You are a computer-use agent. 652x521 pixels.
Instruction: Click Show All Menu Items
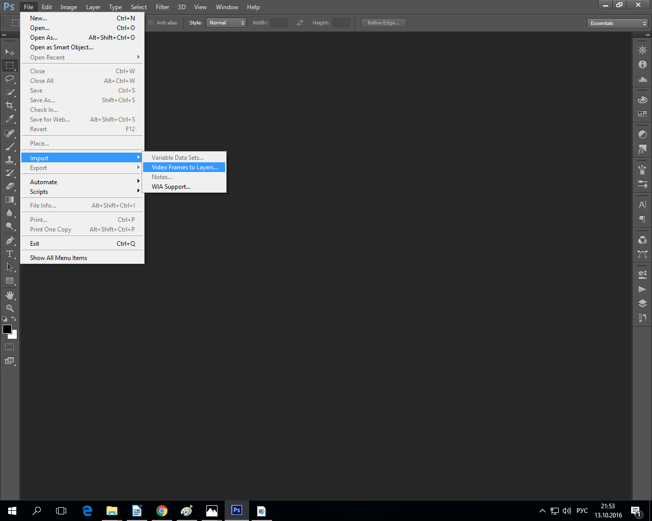coord(59,258)
